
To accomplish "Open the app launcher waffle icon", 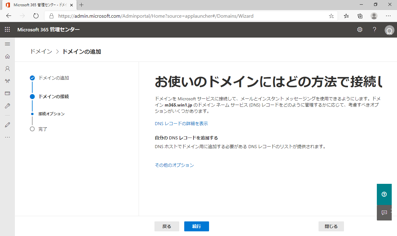I will [7, 30].
